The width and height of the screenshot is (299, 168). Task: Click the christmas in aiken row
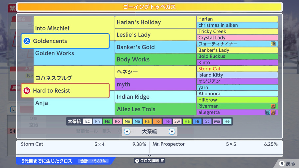(237, 25)
